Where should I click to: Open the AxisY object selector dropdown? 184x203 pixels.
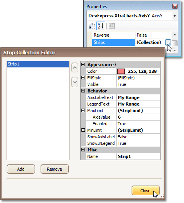[x=174, y=16]
